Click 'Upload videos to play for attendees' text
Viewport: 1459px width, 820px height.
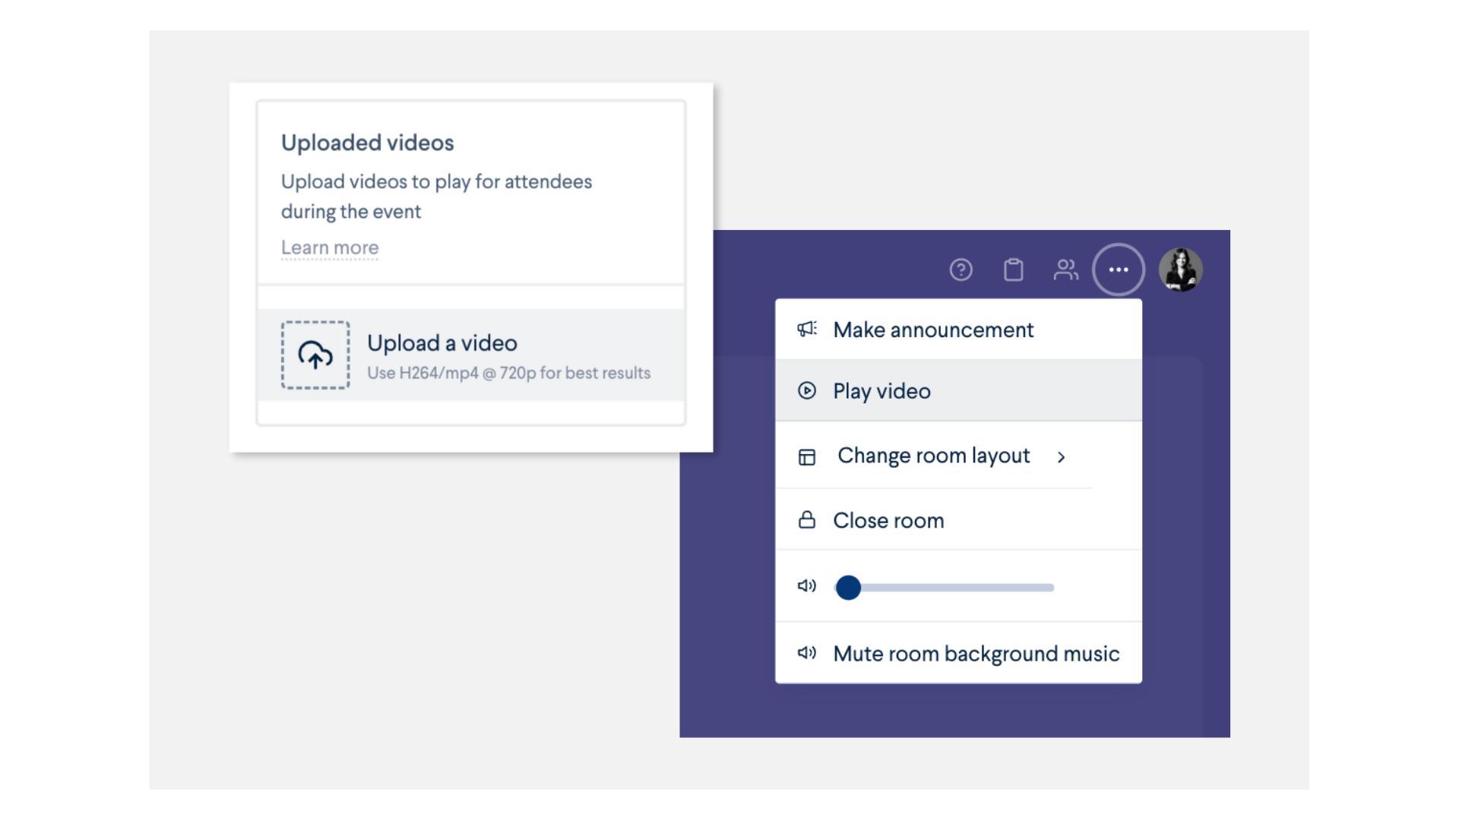point(436,182)
